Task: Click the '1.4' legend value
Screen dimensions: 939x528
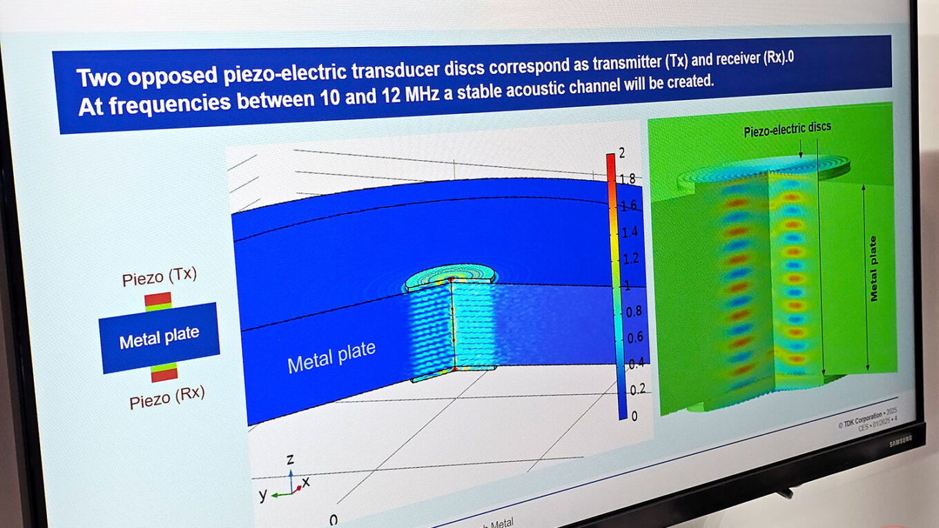Action: coord(630,233)
